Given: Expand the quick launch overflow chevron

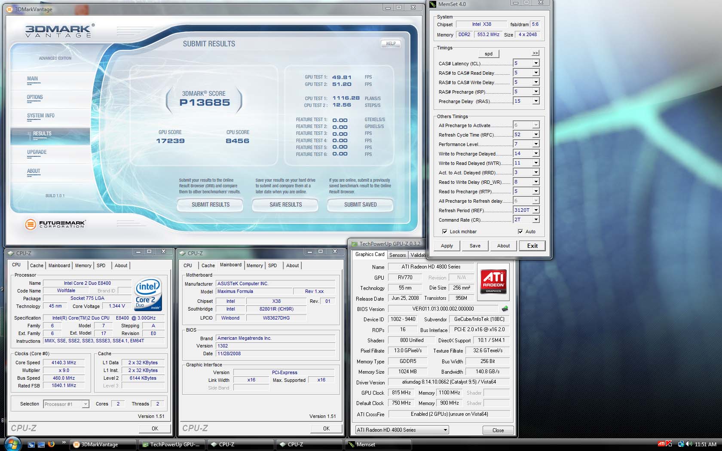Looking at the screenshot, I should click(x=64, y=442).
